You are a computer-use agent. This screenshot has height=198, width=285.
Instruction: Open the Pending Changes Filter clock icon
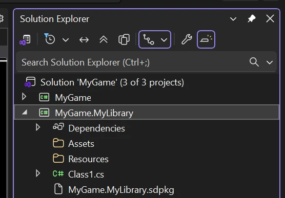(50, 39)
